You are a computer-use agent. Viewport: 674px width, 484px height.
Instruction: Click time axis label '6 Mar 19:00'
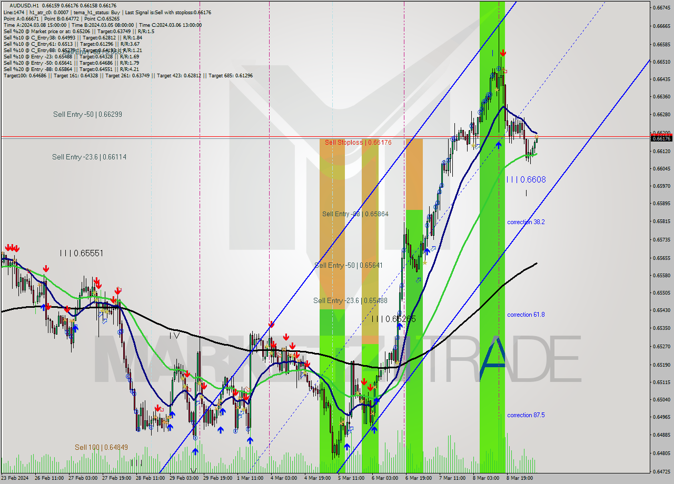(419, 478)
